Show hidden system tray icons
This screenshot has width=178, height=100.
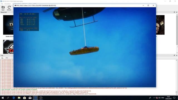click(154, 98)
